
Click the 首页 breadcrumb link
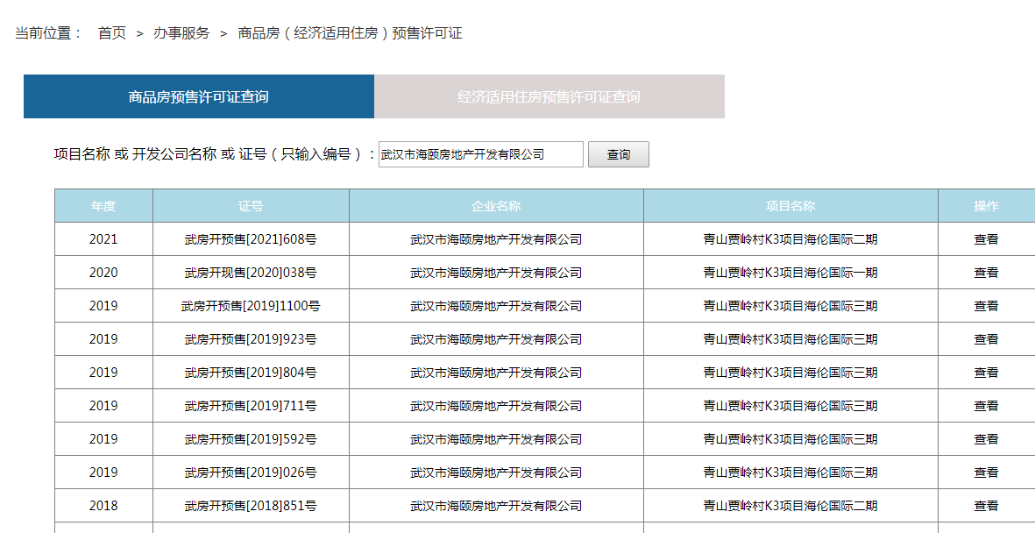[111, 33]
